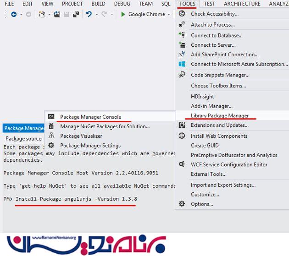Select Import and Export Settings entry
The image size is (289, 256).
[x=223, y=185]
